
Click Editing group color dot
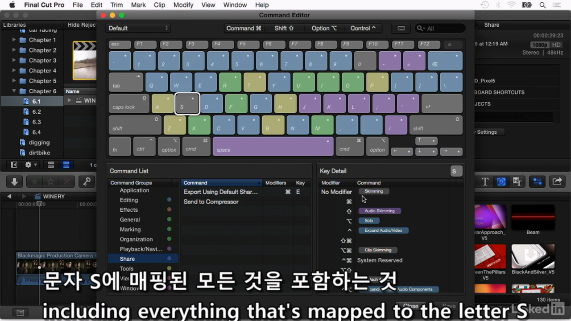169,200
